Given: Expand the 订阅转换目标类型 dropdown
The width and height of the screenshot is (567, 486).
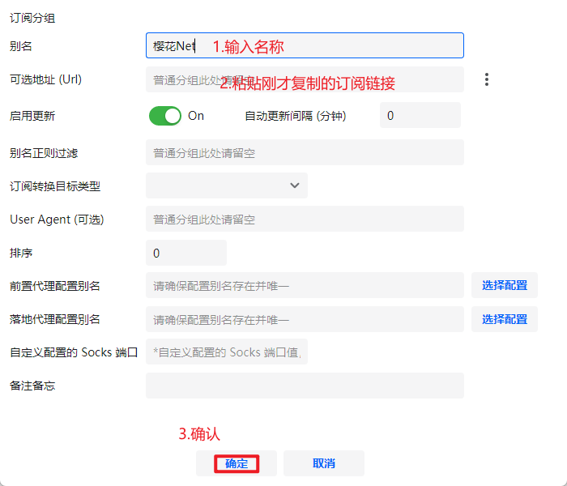Looking at the screenshot, I should point(227,185).
